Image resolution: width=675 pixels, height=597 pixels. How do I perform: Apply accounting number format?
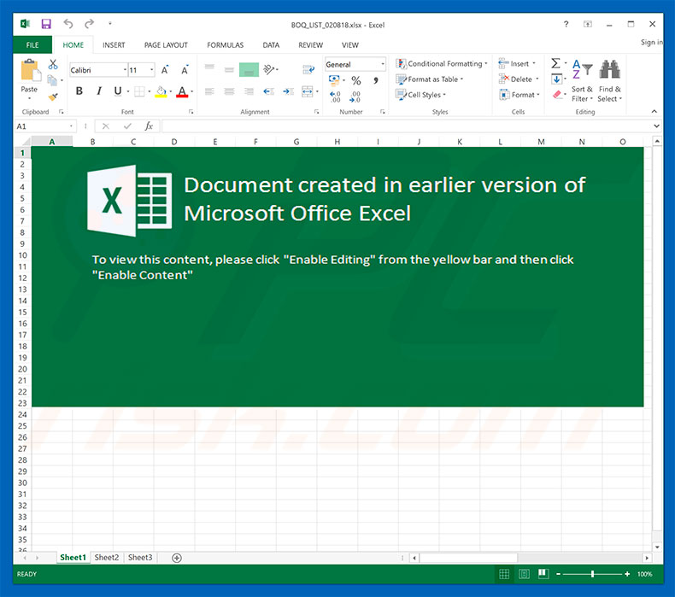pos(334,80)
